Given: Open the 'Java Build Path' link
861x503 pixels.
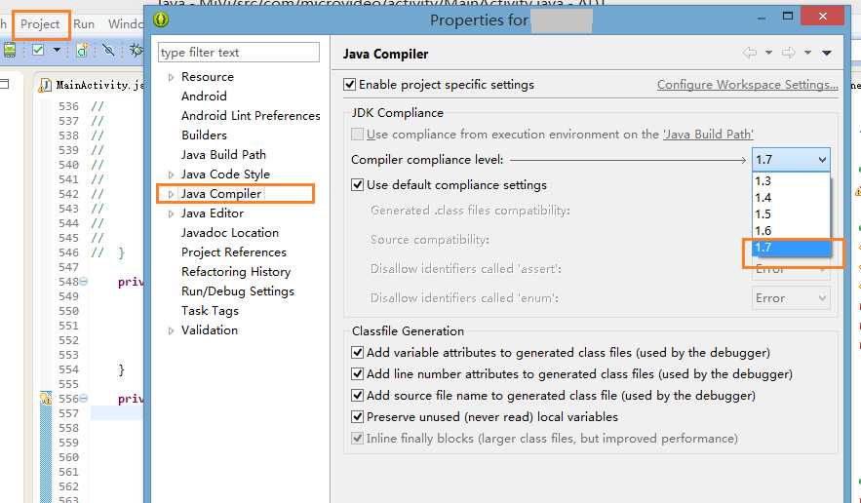Looking at the screenshot, I should 708,134.
